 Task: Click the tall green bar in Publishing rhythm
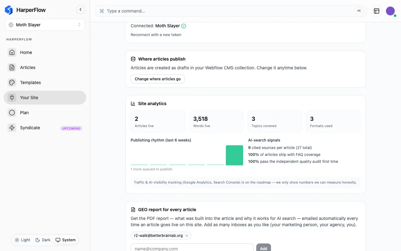234,155
